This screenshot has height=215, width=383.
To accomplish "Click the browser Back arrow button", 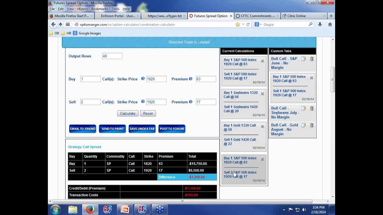I will coord(53,24).
